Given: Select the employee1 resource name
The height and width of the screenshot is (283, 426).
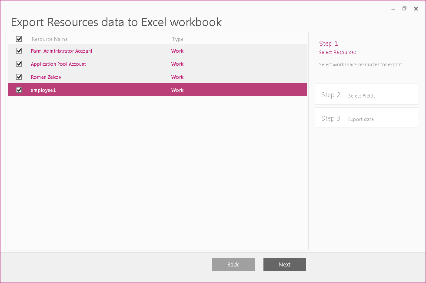Looking at the screenshot, I should 43,91.
